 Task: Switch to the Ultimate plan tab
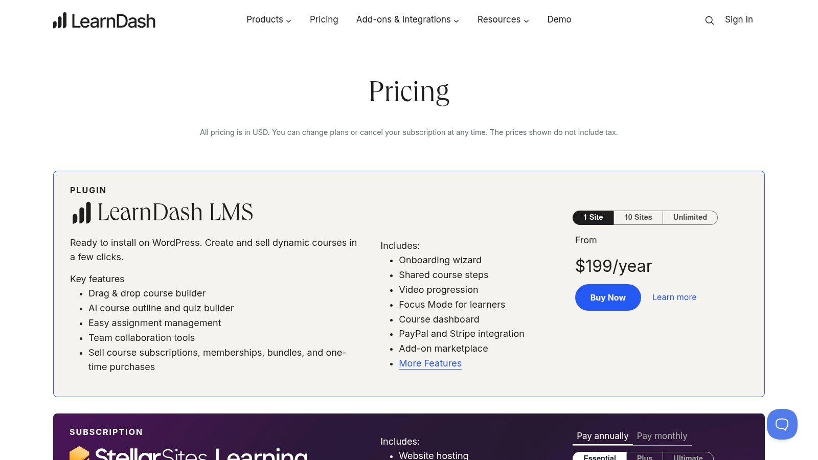pyautogui.click(x=688, y=456)
